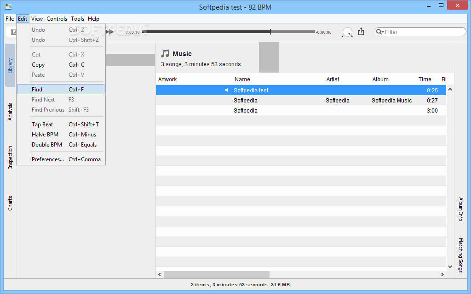Click the 3 songs, 3 minutes 53 seconds text
Viewport: 471px width, 294px height.
(x=201, y=64)
